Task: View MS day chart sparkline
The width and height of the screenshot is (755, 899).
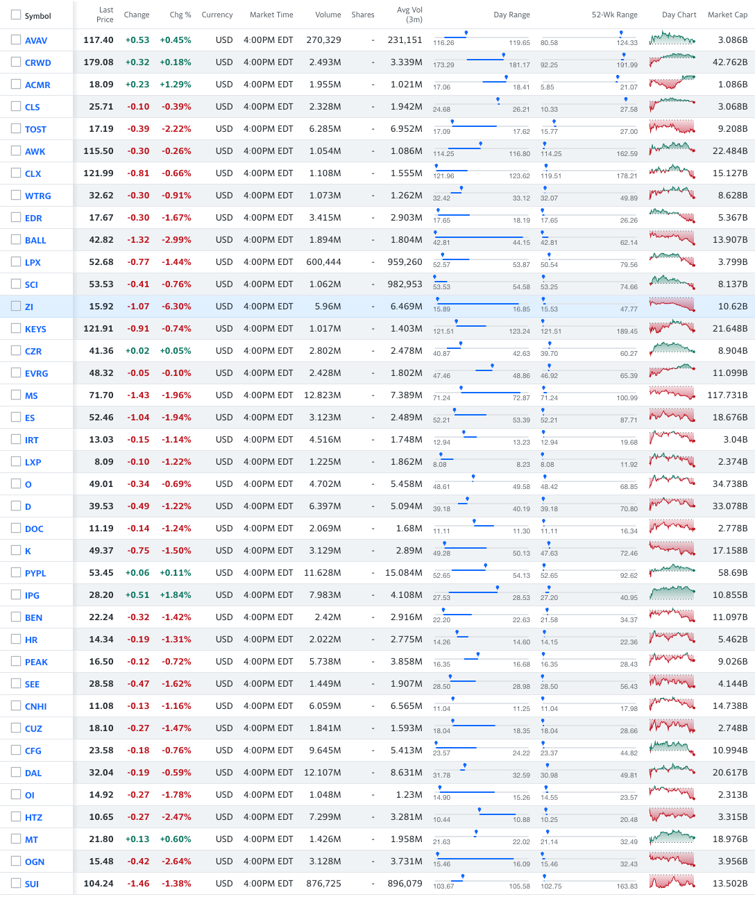Action: [x=672, y=393]
